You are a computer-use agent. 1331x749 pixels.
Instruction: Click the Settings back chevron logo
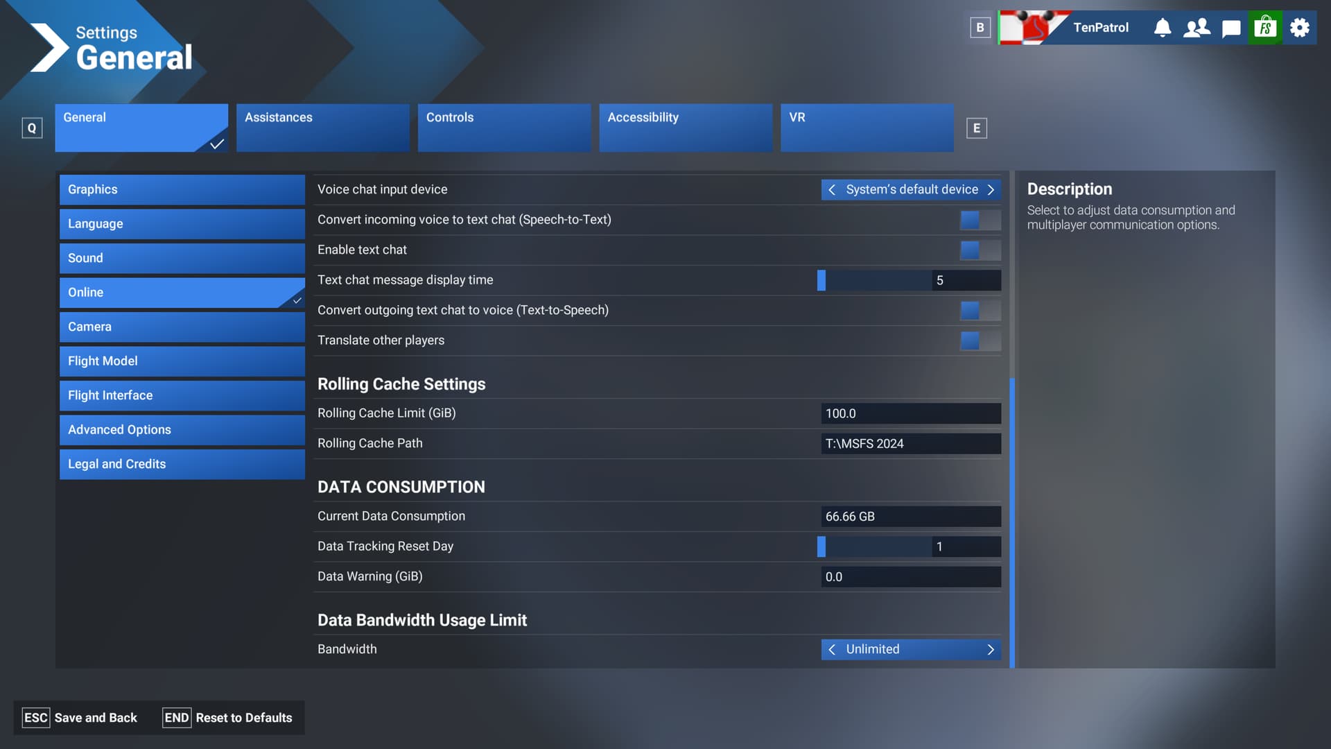pyautogui.click(x=49, y=48)
